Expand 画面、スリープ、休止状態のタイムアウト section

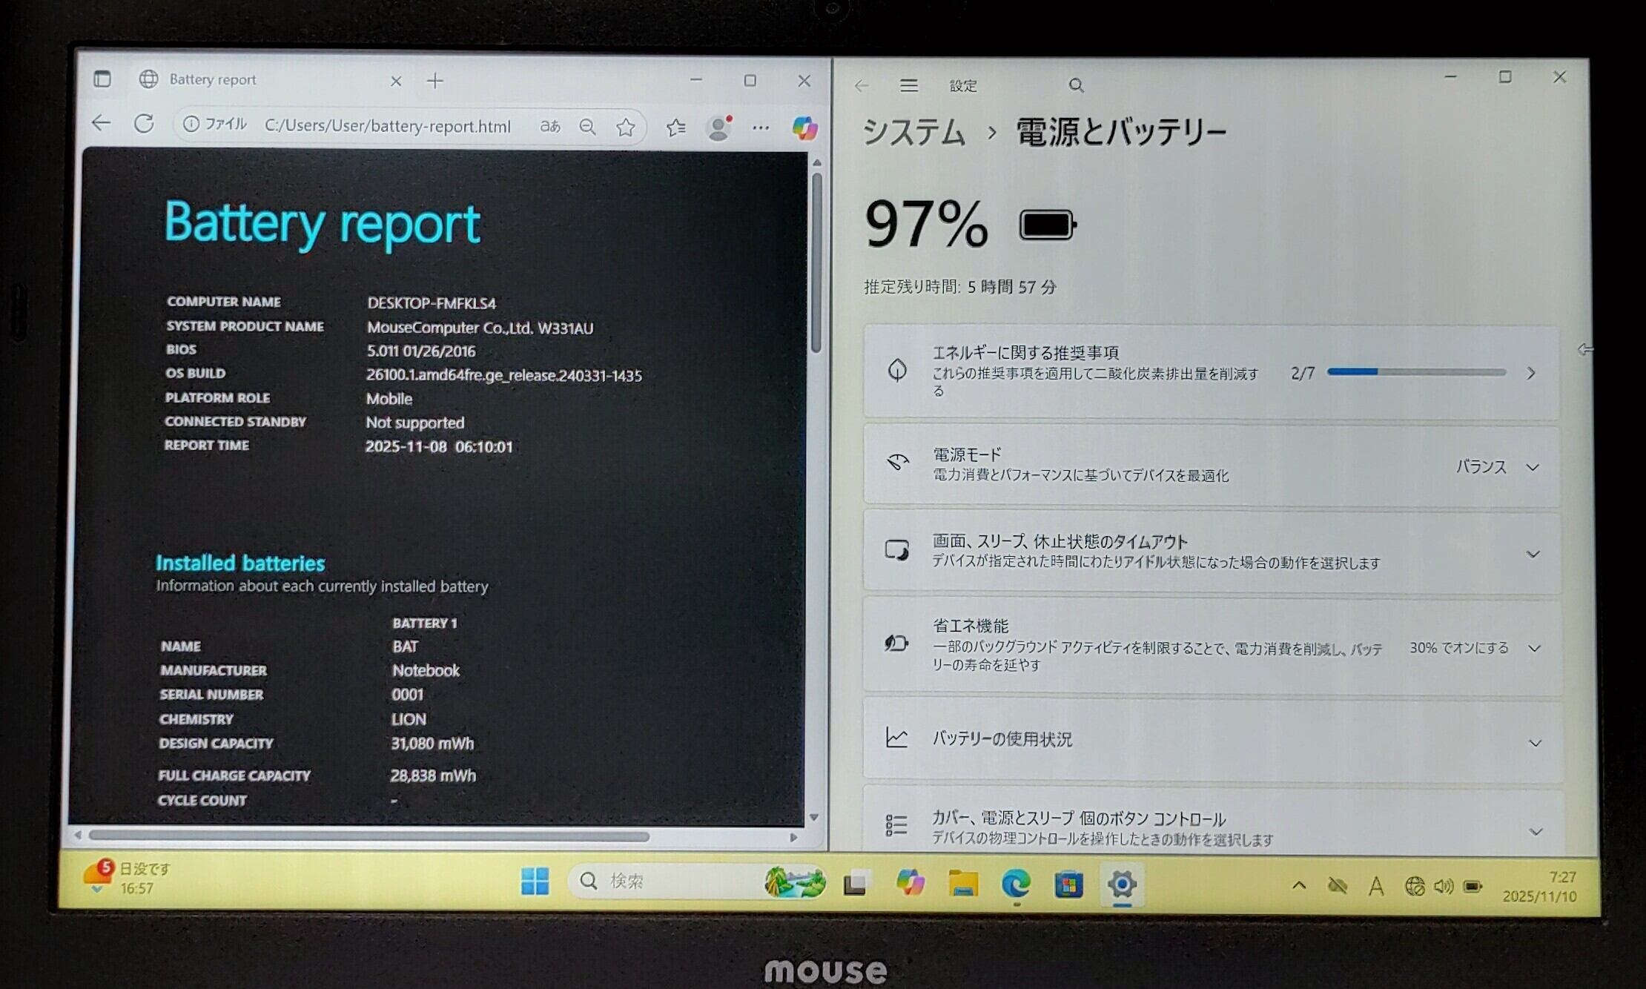1533,554
